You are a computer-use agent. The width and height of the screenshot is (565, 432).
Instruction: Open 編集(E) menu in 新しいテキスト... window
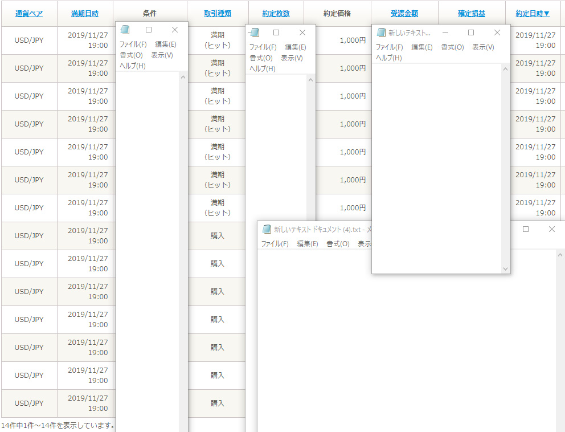pyautogui.click(x=422, y=47)
